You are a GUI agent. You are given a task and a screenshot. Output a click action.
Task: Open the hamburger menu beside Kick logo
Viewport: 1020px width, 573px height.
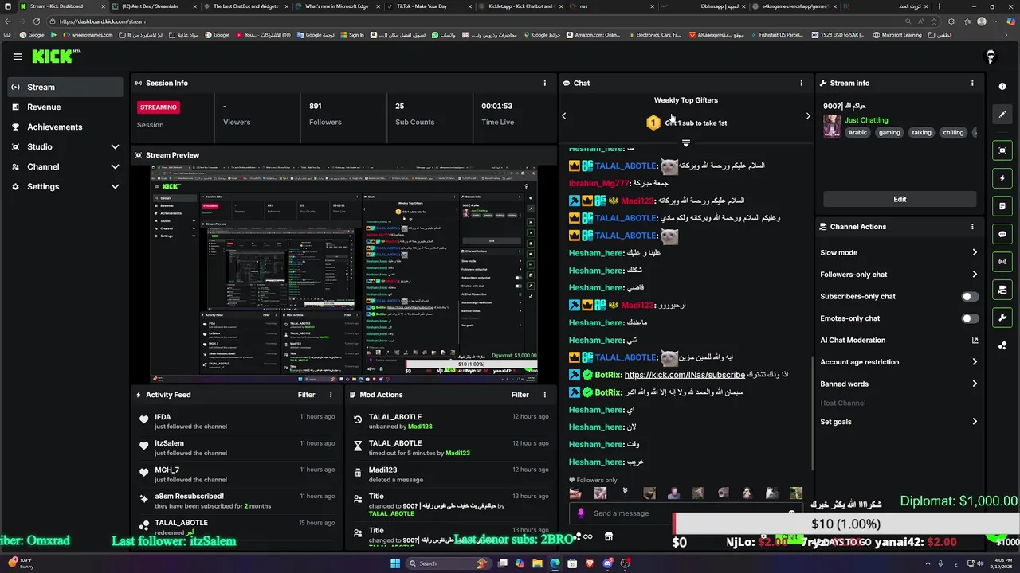tap(17, 57)
